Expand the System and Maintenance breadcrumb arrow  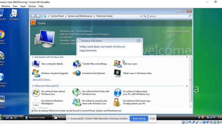click(x=94, y=16)
